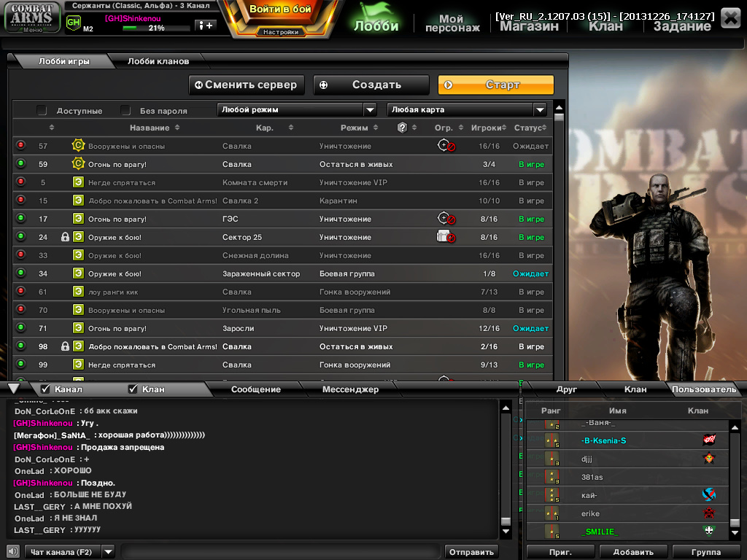Image resolution: width=747 pixels, height=560 pixels.
Task: Click the lock icon on room 24
Action: coord(65,237)
